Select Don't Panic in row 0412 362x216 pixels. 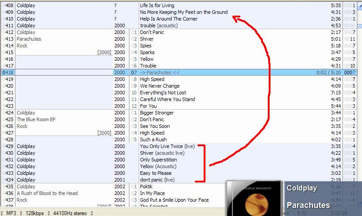click(x=152, y=32)
